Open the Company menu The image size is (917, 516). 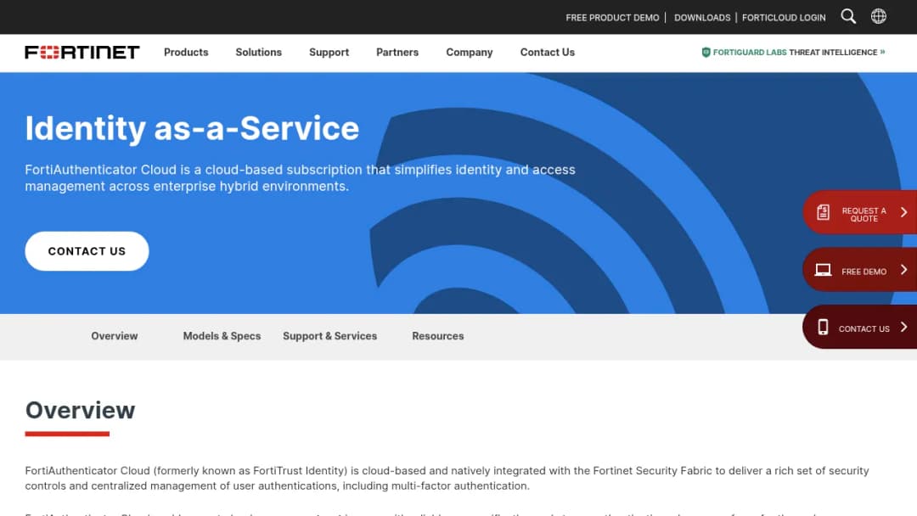pos(469,52)
